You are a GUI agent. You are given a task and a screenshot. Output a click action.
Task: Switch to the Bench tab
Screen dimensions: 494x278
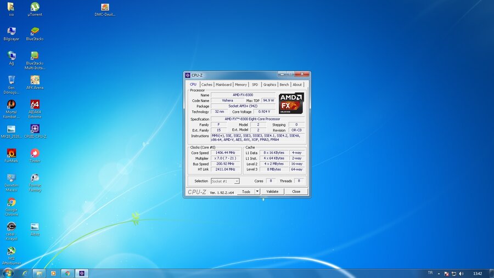coord(284,84)
